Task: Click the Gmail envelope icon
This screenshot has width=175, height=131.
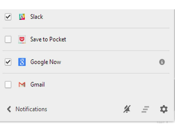Action: (22, 84)
